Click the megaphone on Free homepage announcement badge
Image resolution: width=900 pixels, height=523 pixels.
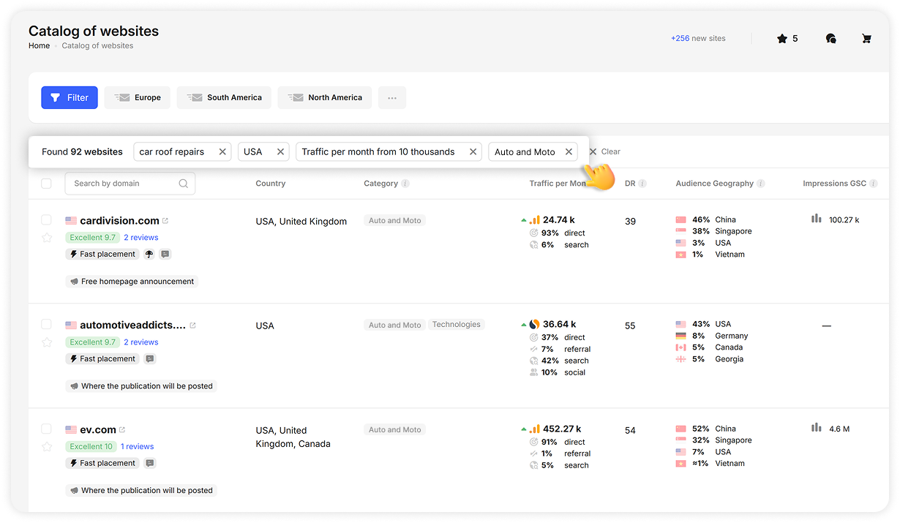75,281
